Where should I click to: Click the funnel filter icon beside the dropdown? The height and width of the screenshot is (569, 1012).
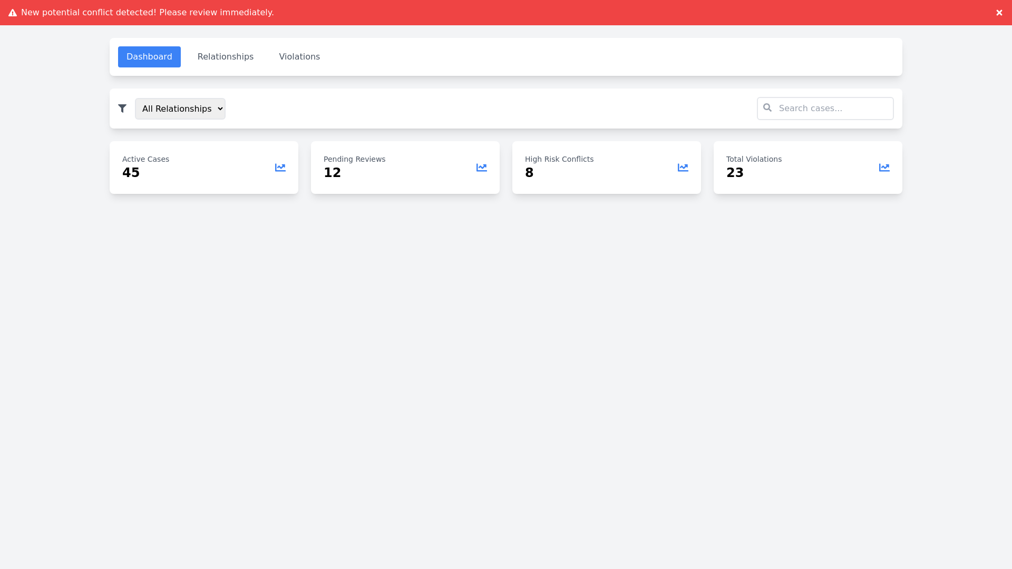tap(122, 109)
